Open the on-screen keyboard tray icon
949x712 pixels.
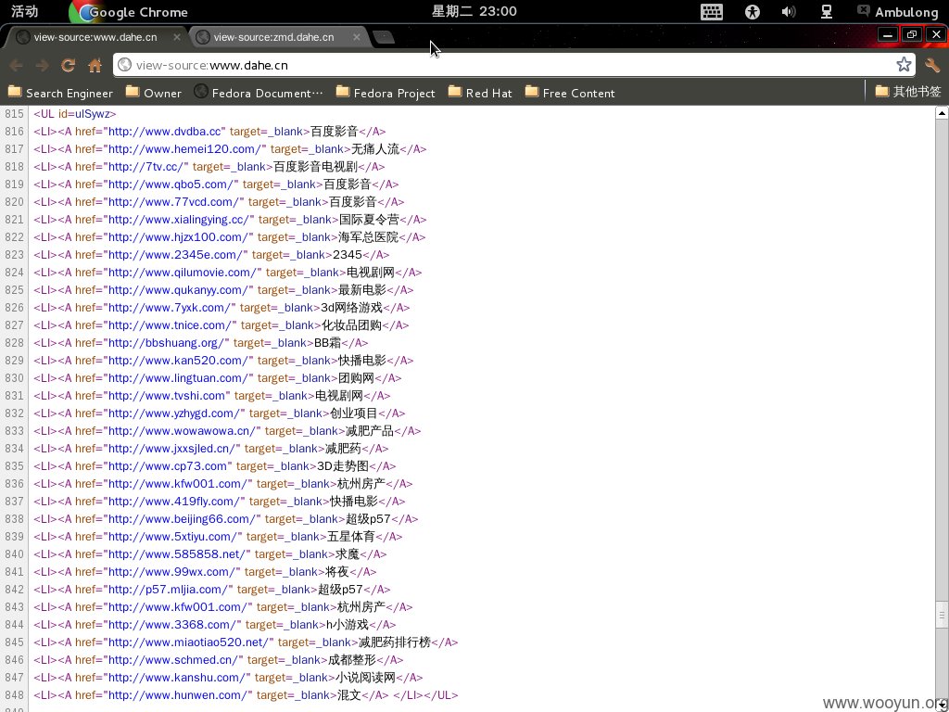(x=711, y=11)
